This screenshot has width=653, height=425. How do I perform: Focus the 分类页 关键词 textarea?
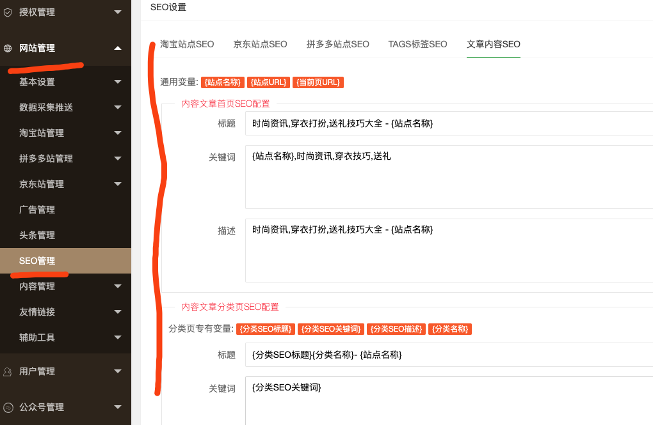(x=449, y=401)
